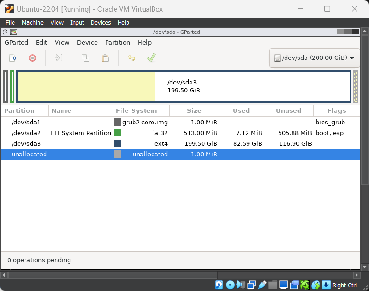
Task: Select the /dev/sda3 partition row
Action: click(x=180, y=143)
